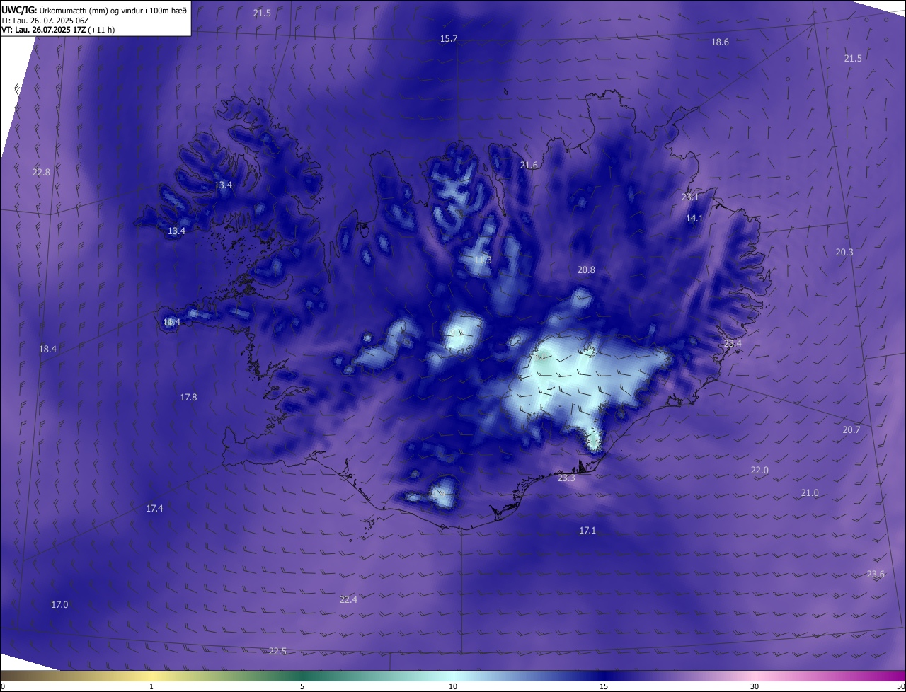
Task: Click the 11.3 value over the bright patch
Action: coord(483,260)
